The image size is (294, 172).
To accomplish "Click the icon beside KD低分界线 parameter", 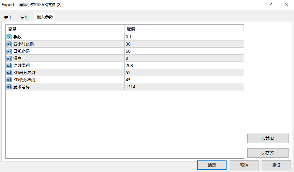I will [9, 80].
